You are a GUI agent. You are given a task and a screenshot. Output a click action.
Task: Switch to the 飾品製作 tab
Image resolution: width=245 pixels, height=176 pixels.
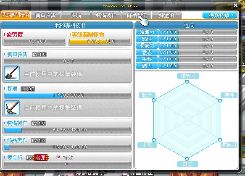[x=136, y=15]
